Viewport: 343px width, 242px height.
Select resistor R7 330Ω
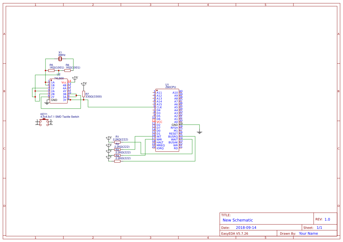[x=83, y=94]
